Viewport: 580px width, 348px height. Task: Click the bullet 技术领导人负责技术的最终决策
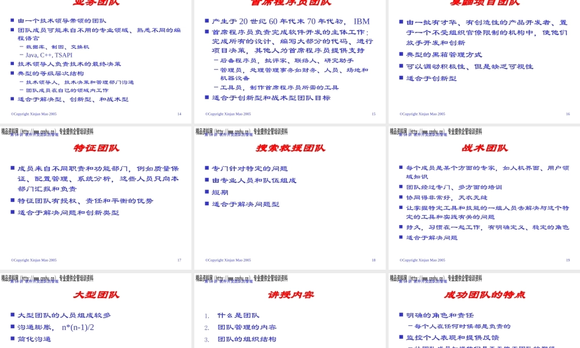point(69,64)
